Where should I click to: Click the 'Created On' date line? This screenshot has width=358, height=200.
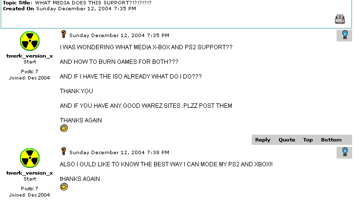(x=69, y=9)
